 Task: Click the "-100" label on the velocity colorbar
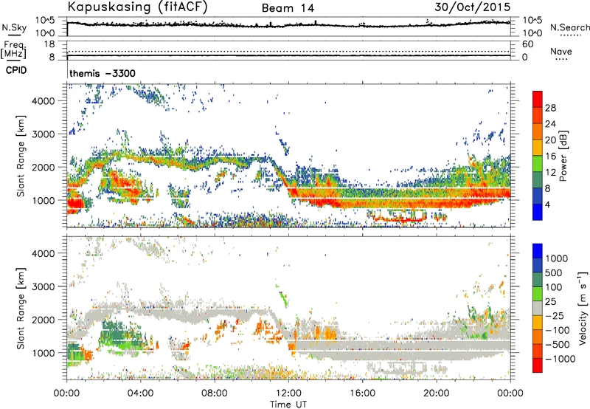coord(558,330)
